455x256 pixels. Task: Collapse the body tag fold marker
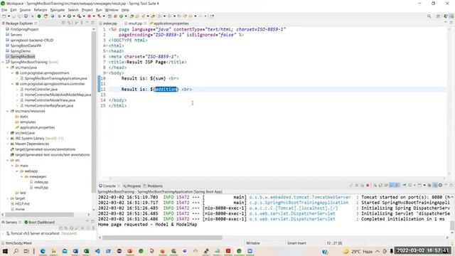(107, 73)
